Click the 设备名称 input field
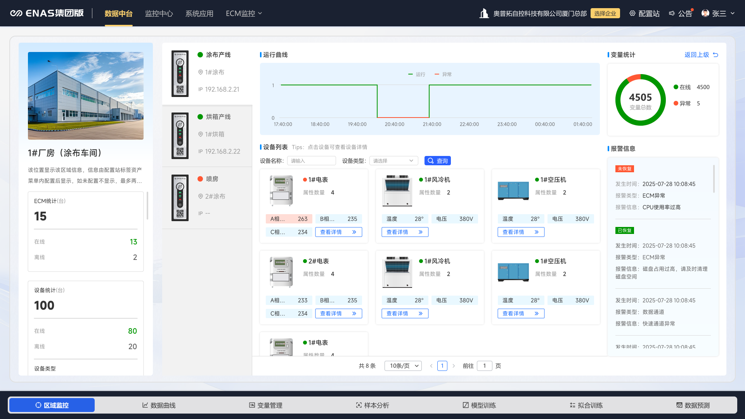 pos(311,161)
